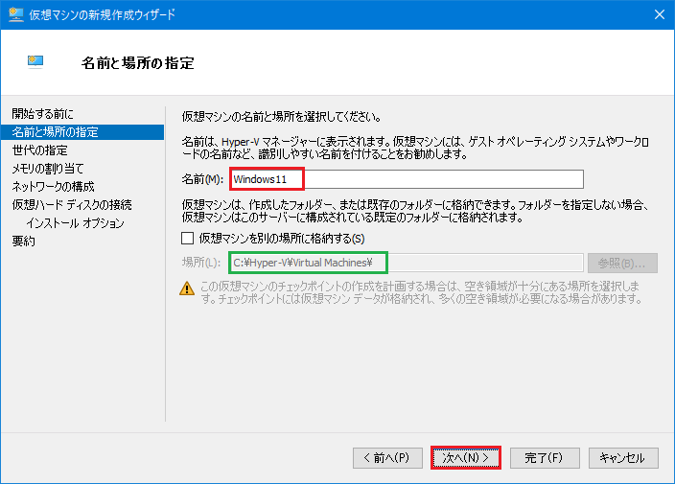Open 仮想ハード ディスクの接続 step

coord(72,204)
